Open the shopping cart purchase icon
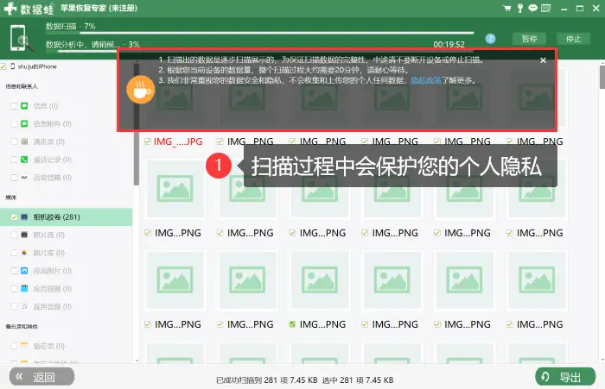The image size is (605, 389). [507, 8]
